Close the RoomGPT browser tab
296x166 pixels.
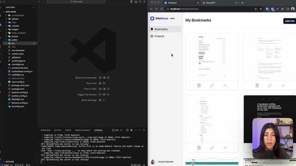236,3
